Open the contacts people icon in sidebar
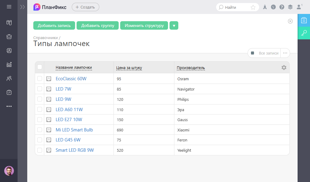Screen dimensions: 310x182 coord(9,79)
